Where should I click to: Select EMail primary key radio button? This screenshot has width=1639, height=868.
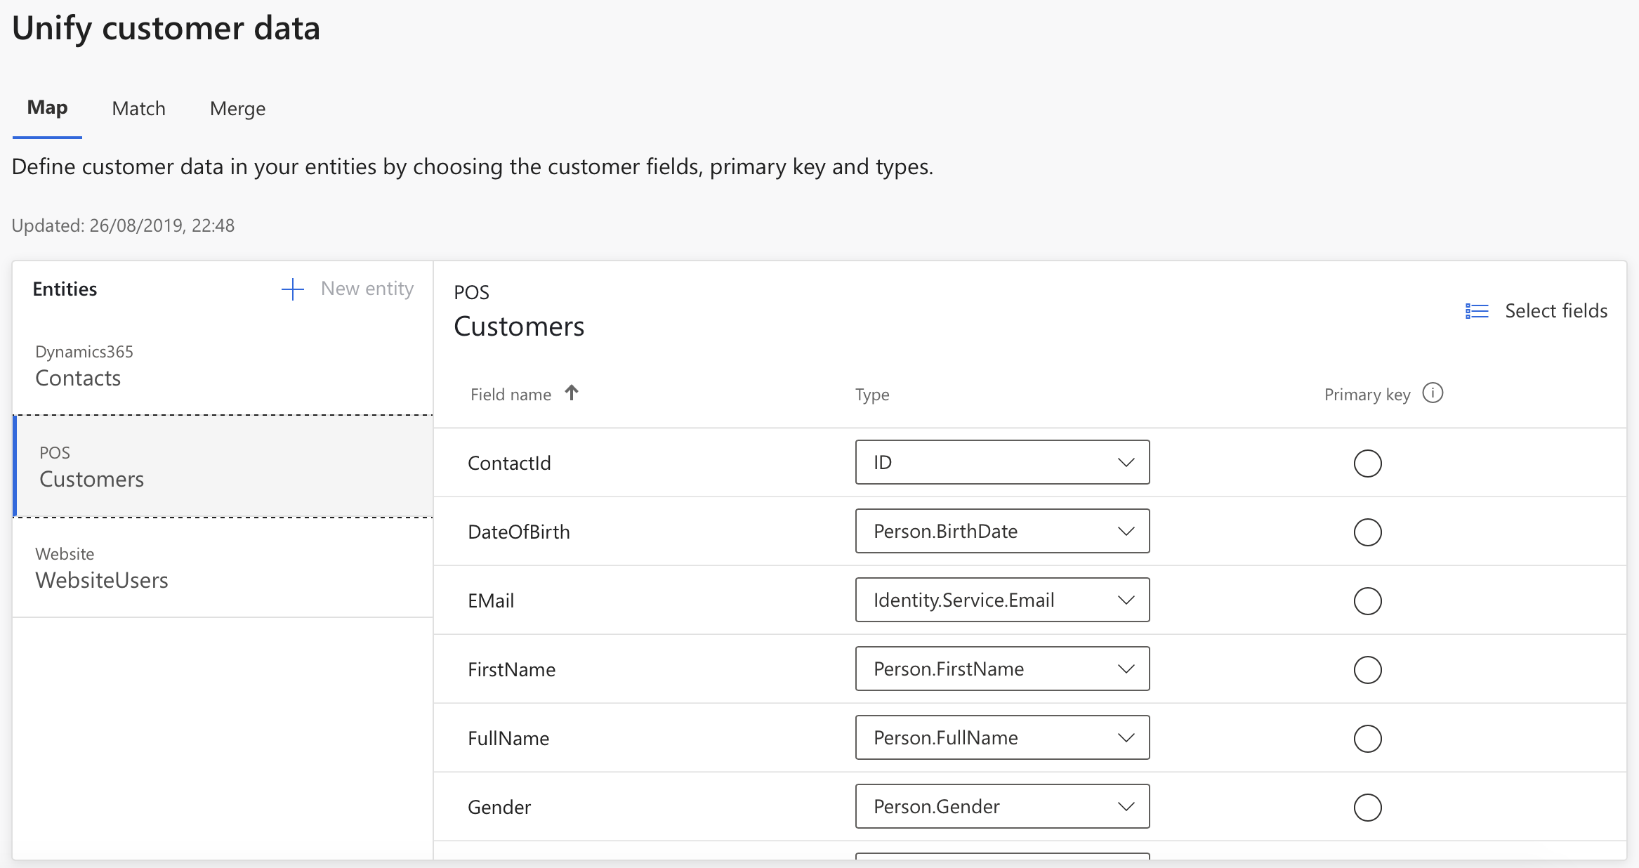1367,601
